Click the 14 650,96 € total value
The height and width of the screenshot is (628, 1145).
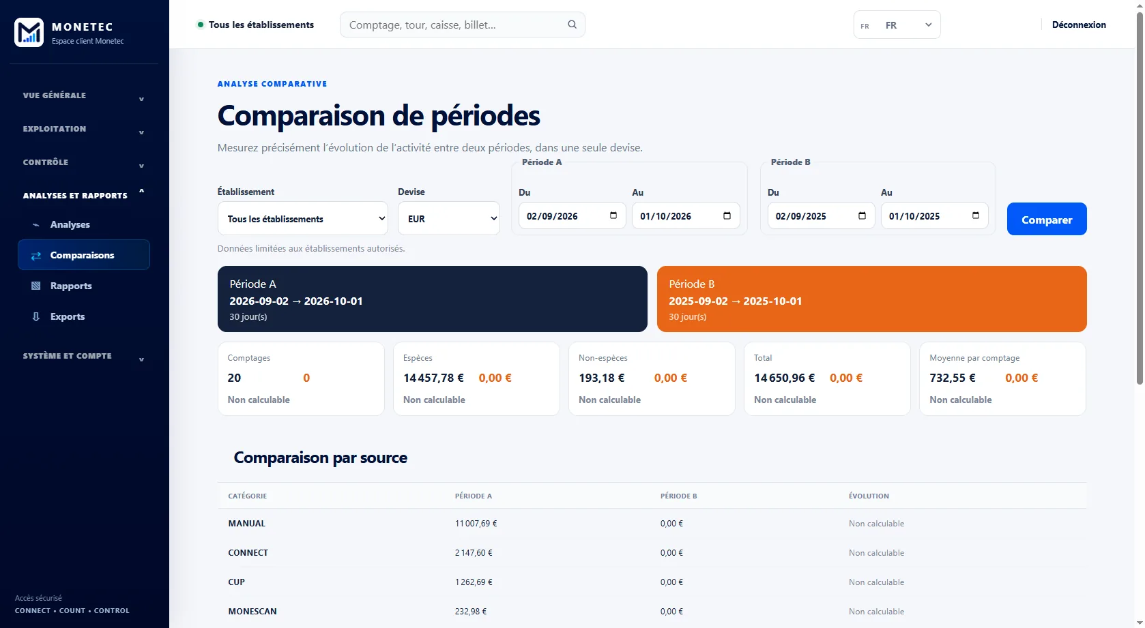785,378
